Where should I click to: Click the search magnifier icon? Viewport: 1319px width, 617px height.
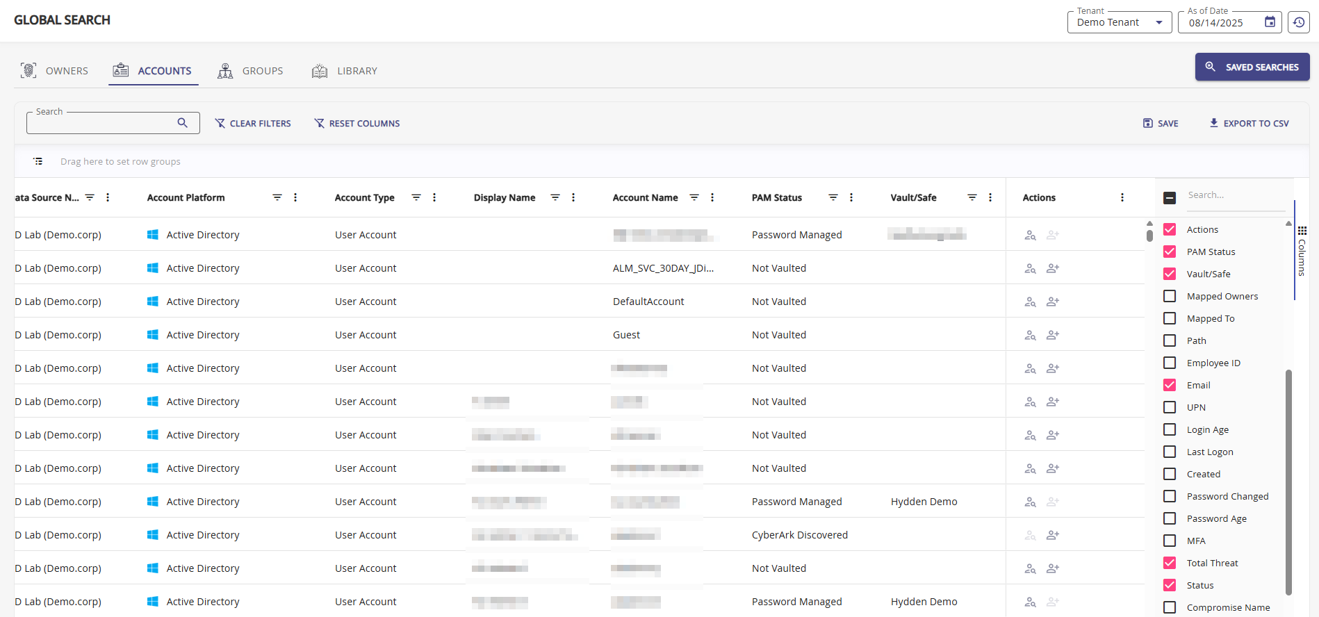coord(182,123)
